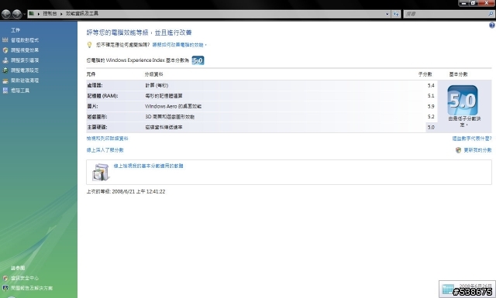Select the 主要硬碟 (primary hard disk) row label

click(97, 127)
